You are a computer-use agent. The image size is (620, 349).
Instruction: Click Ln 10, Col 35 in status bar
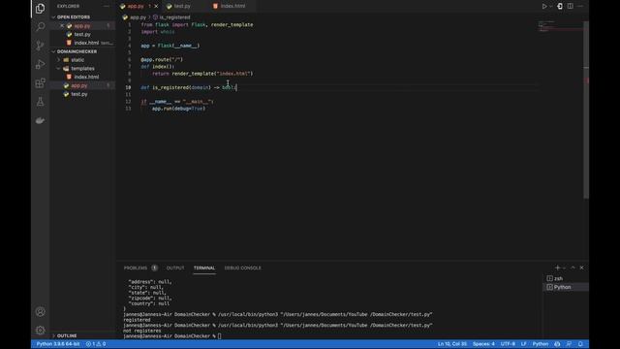452,344
